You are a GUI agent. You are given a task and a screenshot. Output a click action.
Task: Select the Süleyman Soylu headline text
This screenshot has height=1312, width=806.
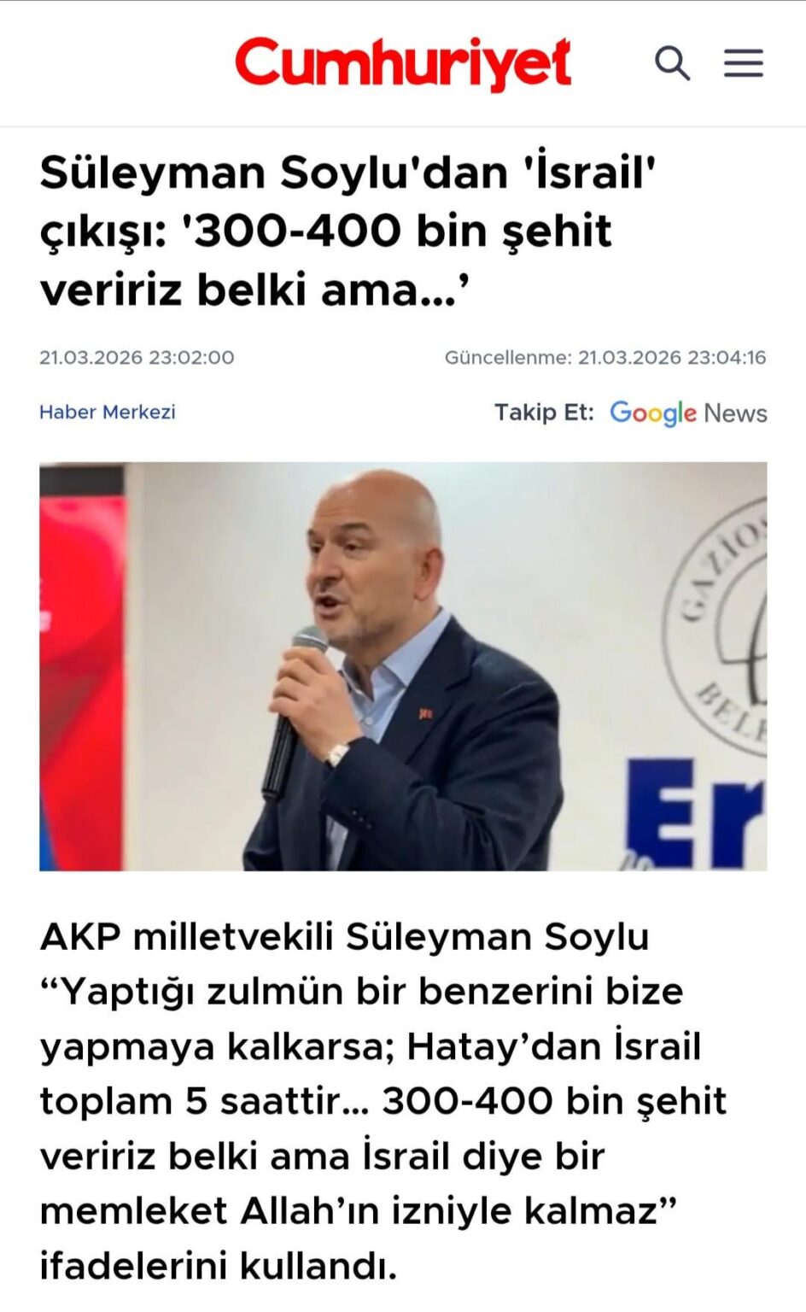pyautogui.click(x=348, y=231)
